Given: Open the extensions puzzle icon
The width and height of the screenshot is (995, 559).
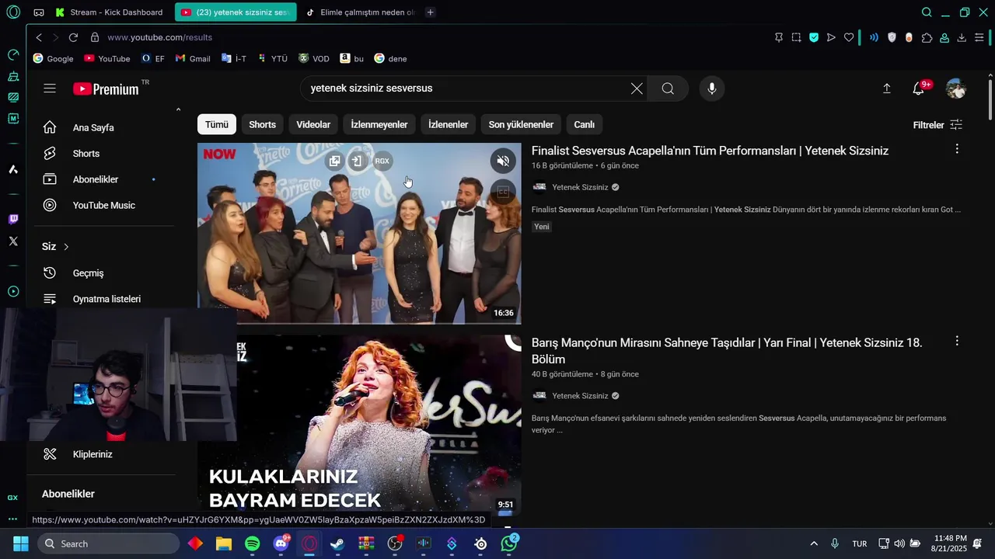Looking at the screenshot, I should pyautogui.click(x=927, y=37).
